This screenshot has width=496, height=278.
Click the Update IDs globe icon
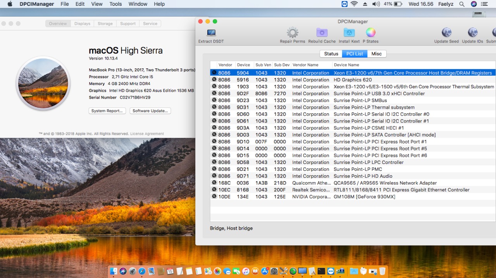[x=472, y=32]
